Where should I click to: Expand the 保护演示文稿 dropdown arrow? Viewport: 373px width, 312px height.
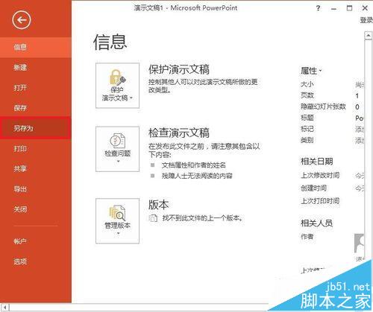[131, 98]
